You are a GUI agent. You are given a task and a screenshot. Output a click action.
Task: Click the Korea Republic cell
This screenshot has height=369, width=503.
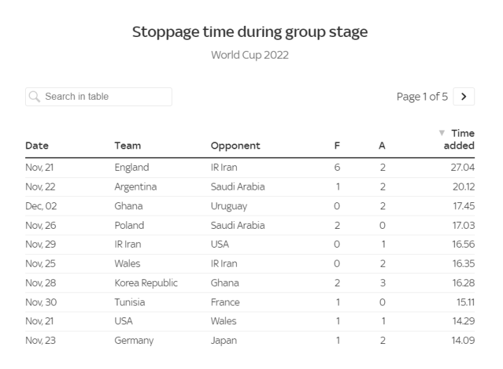pos(146,283)
